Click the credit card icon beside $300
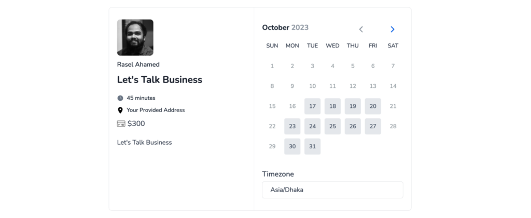The image size is (531, 218). [121, 124]
